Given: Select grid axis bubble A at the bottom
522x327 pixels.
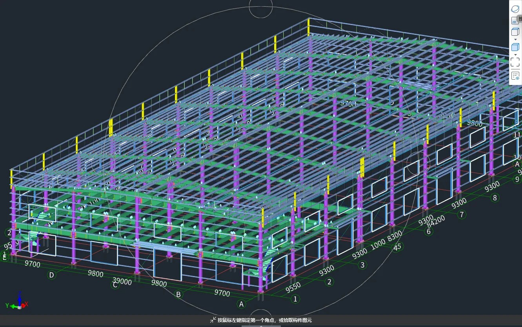Looking at the screenshot, I should point(242,304).
